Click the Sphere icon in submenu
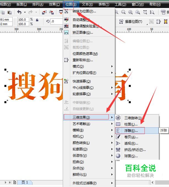The image size is (169, 187). 118,156
